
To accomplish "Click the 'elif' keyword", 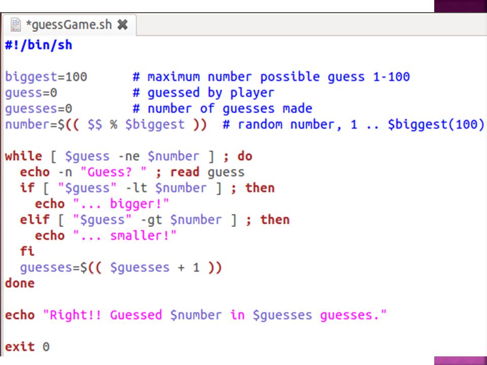I will coord(34,220).
